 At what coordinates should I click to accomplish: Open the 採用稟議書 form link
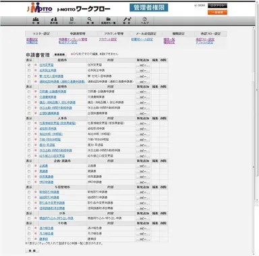point(47,177)
